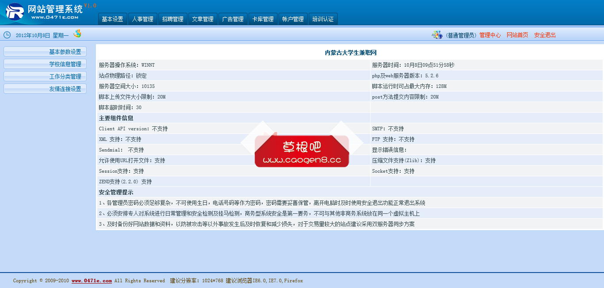
Task: Click the clock icon beside the date
Action: [x=7, y=35]
